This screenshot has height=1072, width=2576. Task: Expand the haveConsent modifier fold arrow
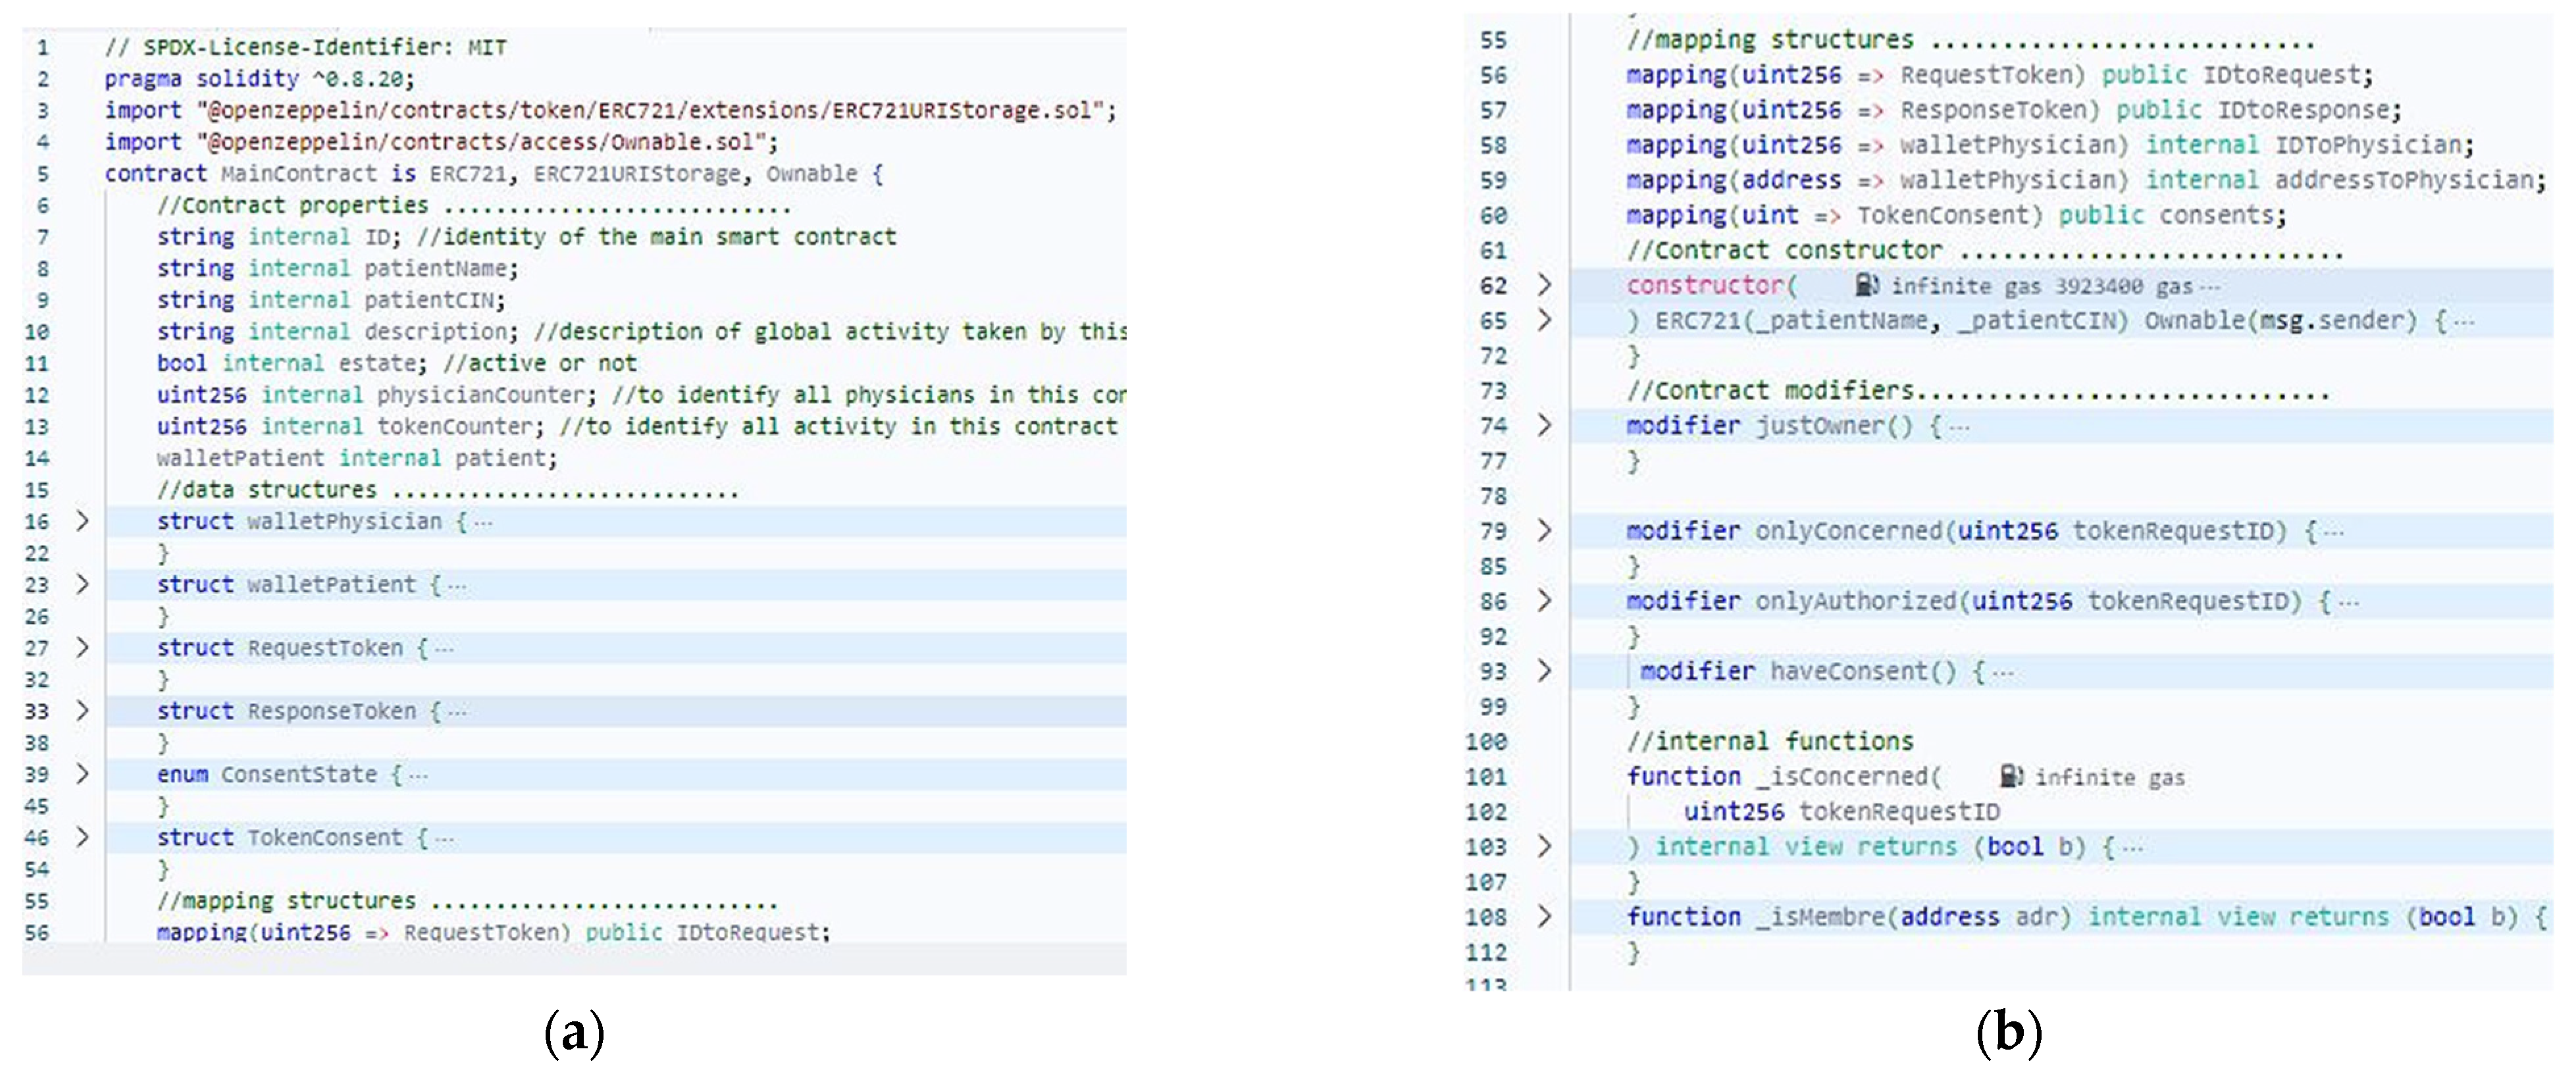[x=1544, y=670]
